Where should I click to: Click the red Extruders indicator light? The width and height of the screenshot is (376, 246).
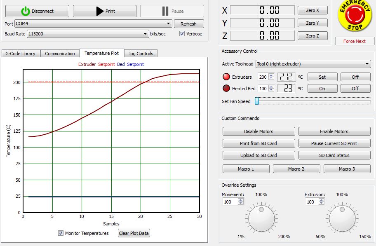[226, 77]
